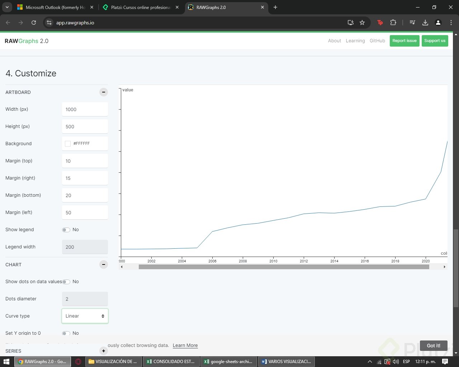Viewport: 459px width, 367px height.
Task: Go back to the previous page
Action: pos(8,23)
